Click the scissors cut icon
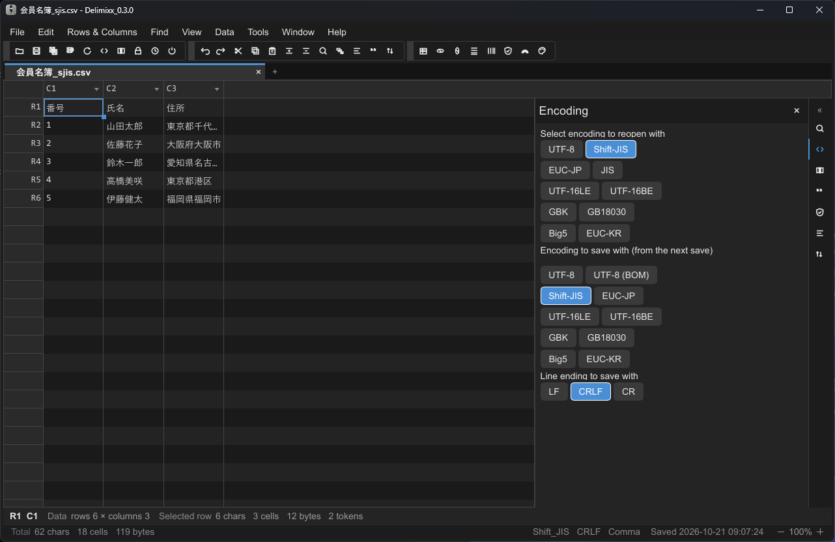Viewport: 835px width, 542px height. pyautogui.click(x=238, y=51)
